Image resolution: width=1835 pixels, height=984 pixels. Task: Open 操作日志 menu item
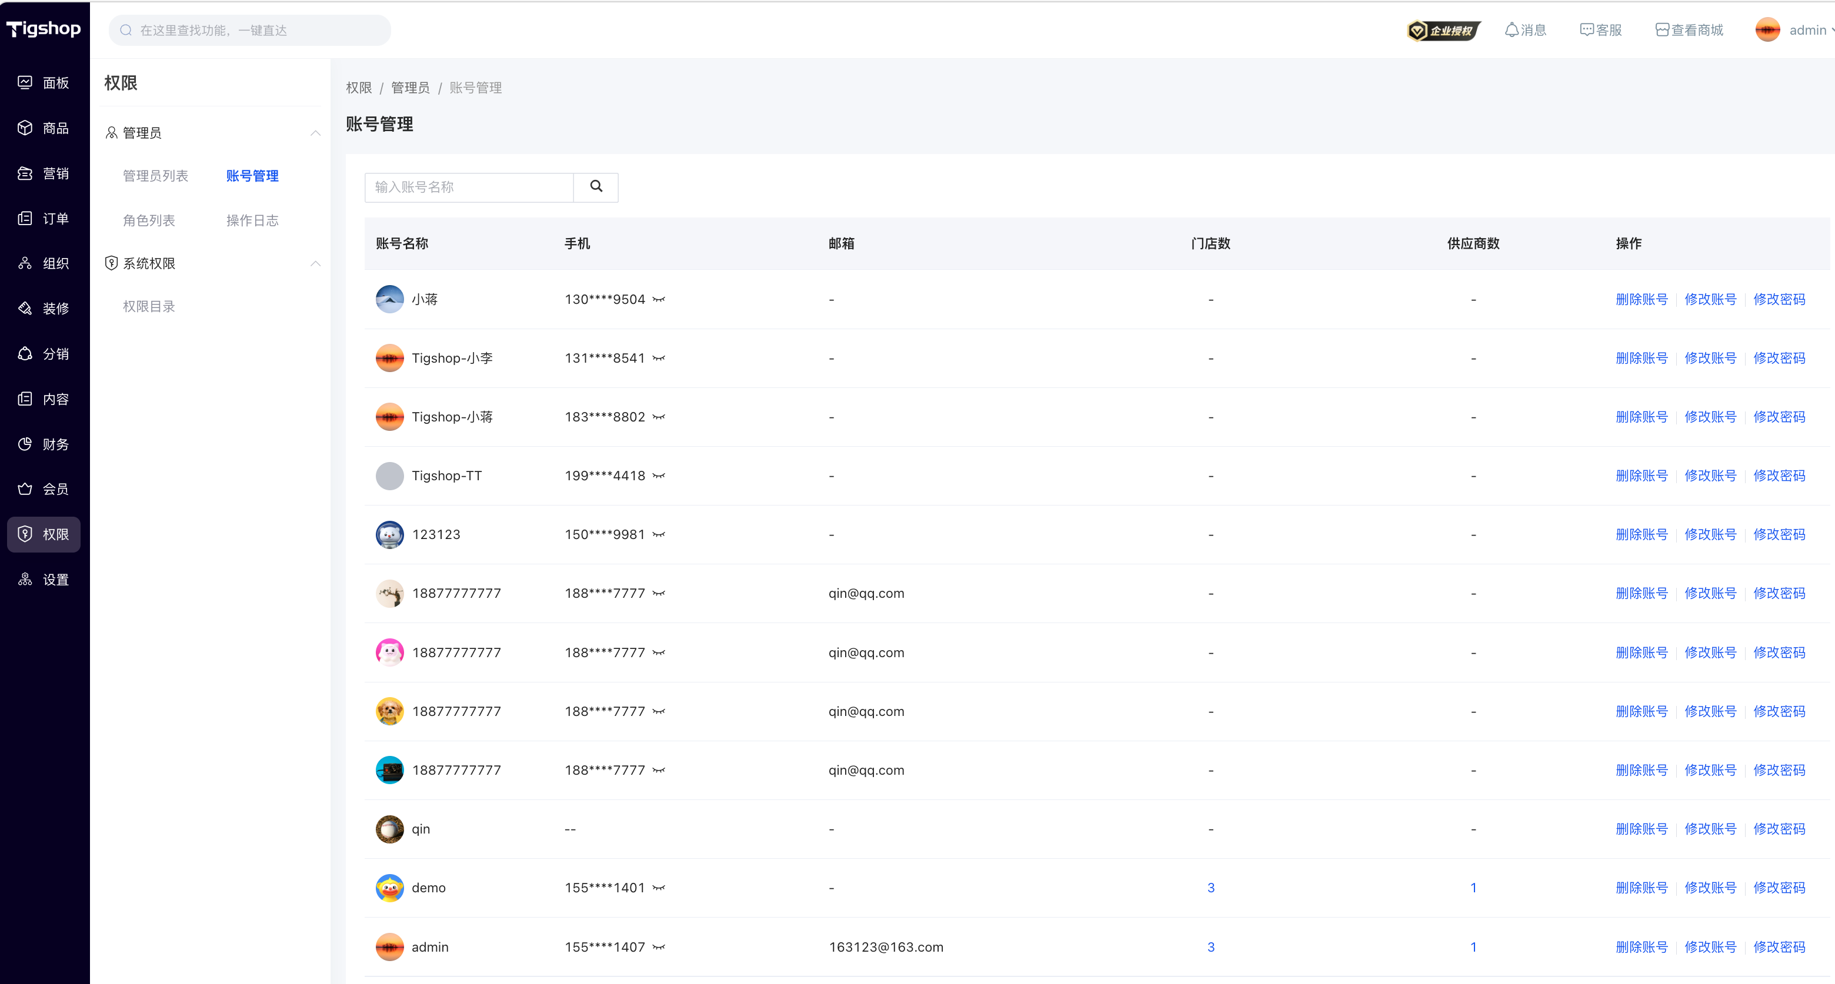(x=252, y=220)
